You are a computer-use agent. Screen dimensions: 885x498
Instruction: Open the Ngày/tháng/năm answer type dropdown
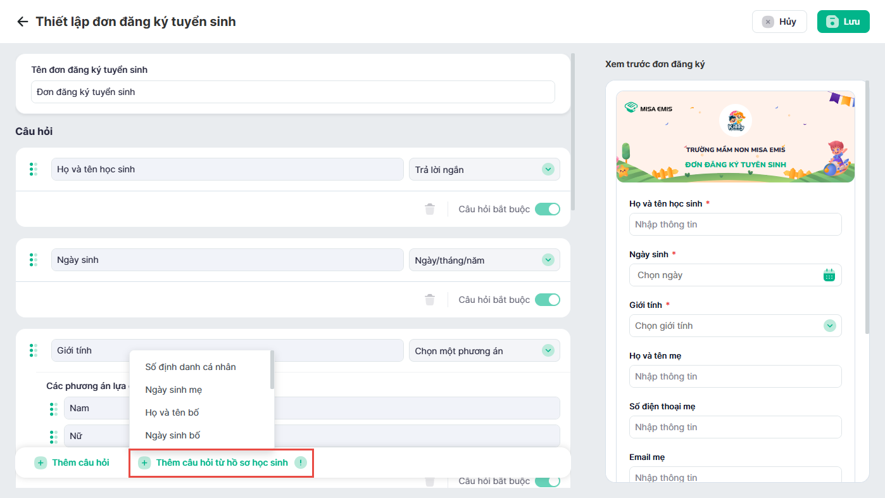pyautogui.click(x=484, y=260)
